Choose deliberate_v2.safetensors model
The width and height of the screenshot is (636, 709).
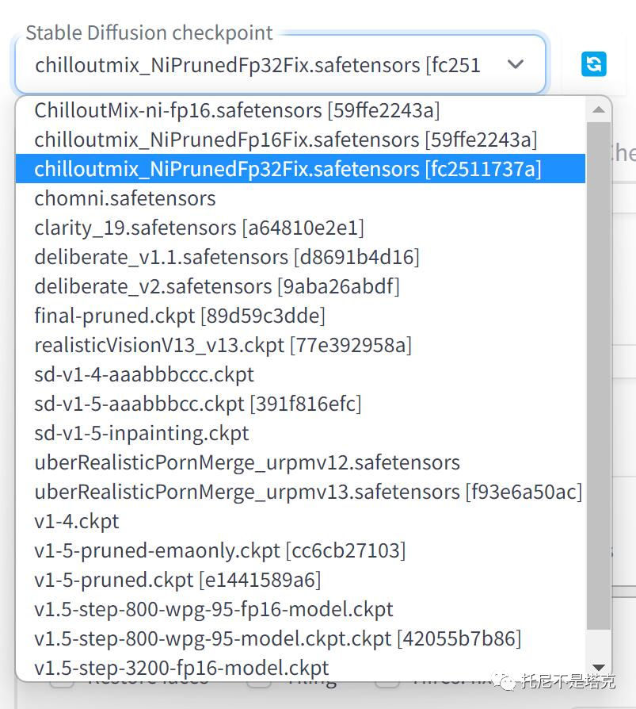click(300, 286)
